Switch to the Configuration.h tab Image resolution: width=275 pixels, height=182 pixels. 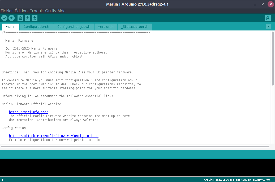click(36, 27)
